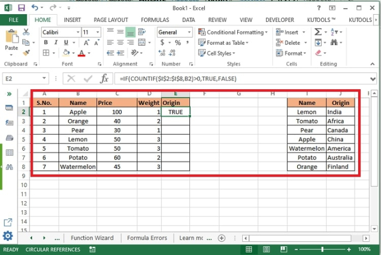This screenshot has height=255, width=381.
Task: Increase font size with large A icon
Action: coord(87,43)
